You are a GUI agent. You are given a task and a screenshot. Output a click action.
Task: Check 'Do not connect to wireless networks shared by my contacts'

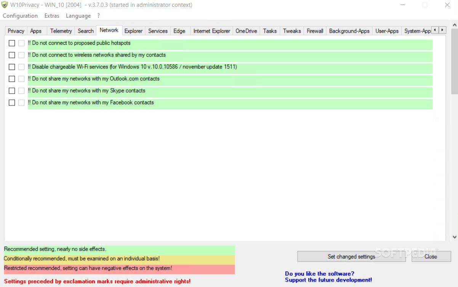click(x=11, y=55)
